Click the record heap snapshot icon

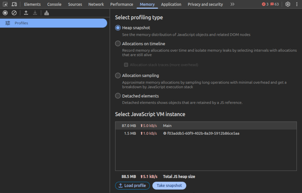pos(5,13)
